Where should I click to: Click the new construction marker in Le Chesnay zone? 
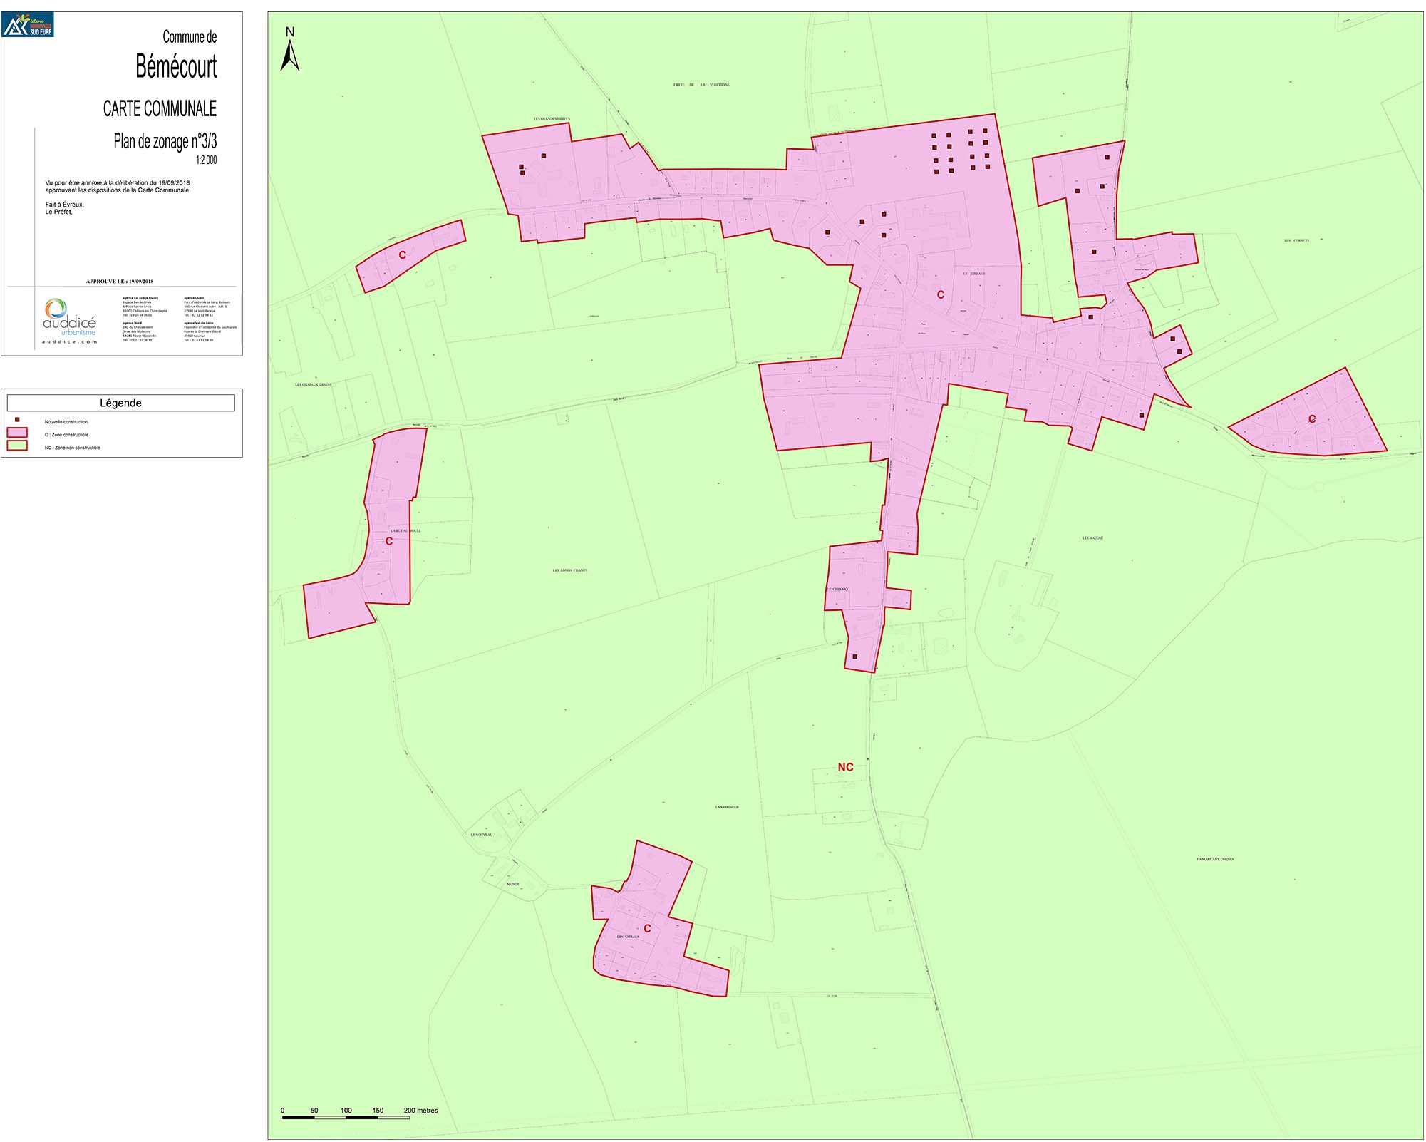(854, 657)
